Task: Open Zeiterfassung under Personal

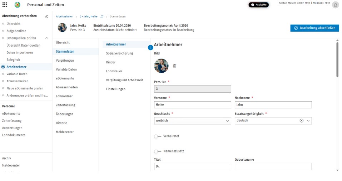Action: [x=12, y=121]
